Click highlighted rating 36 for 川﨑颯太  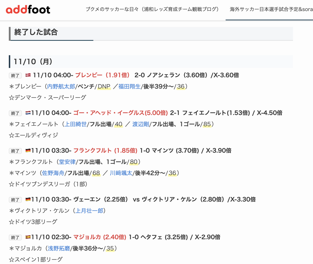coord(172,173)
